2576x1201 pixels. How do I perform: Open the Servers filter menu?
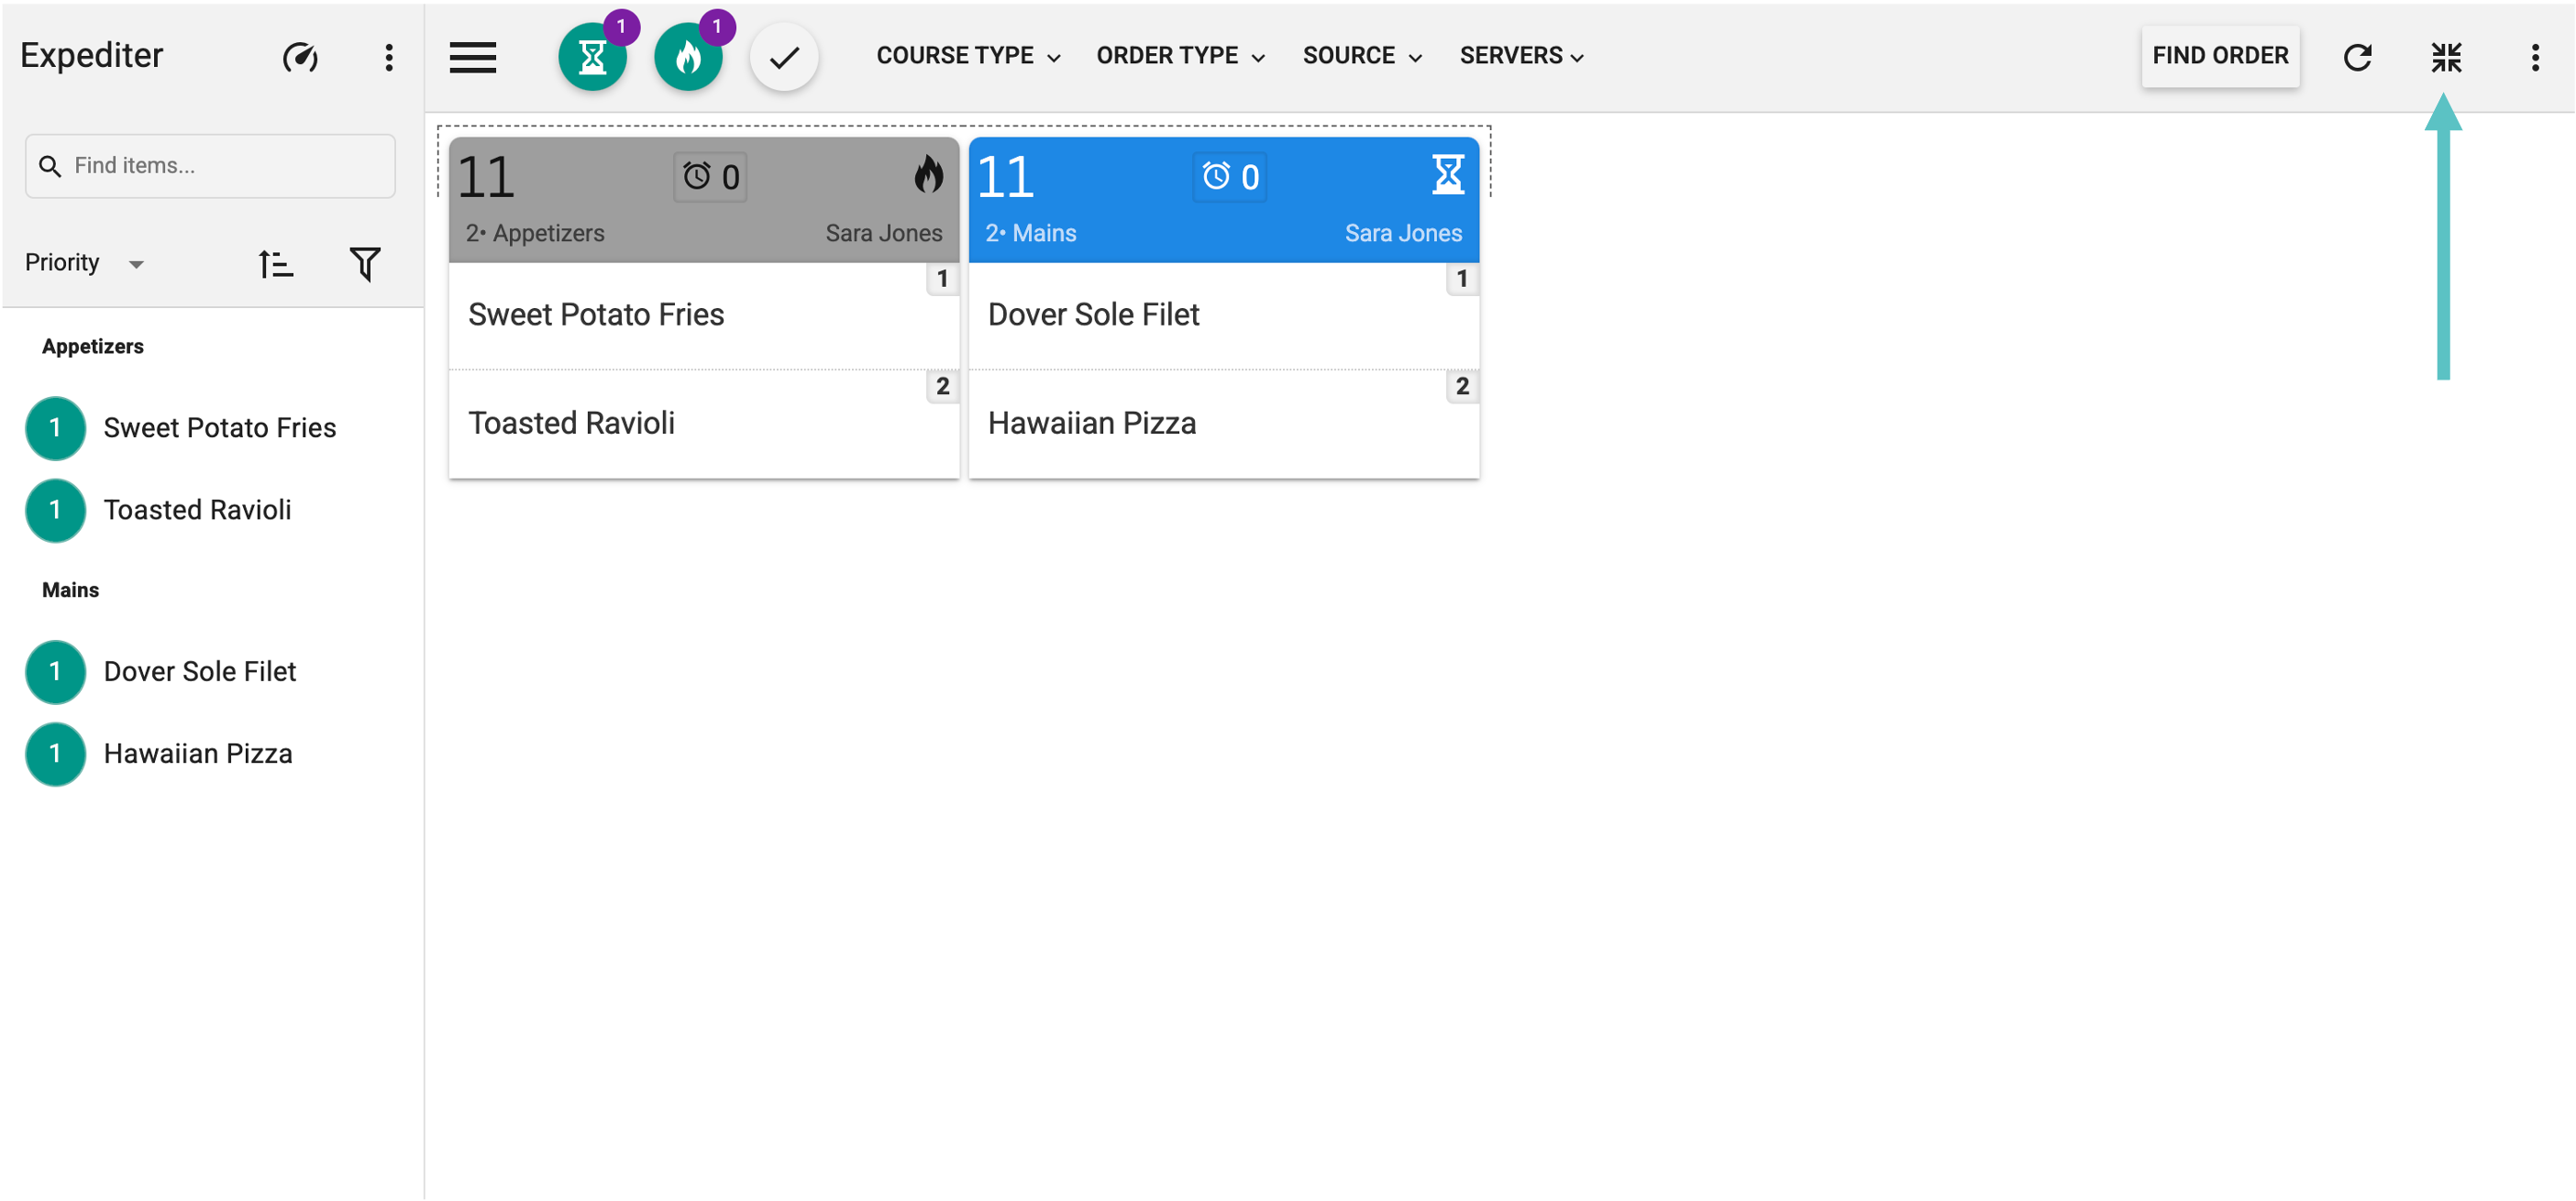coord(1521,56)
